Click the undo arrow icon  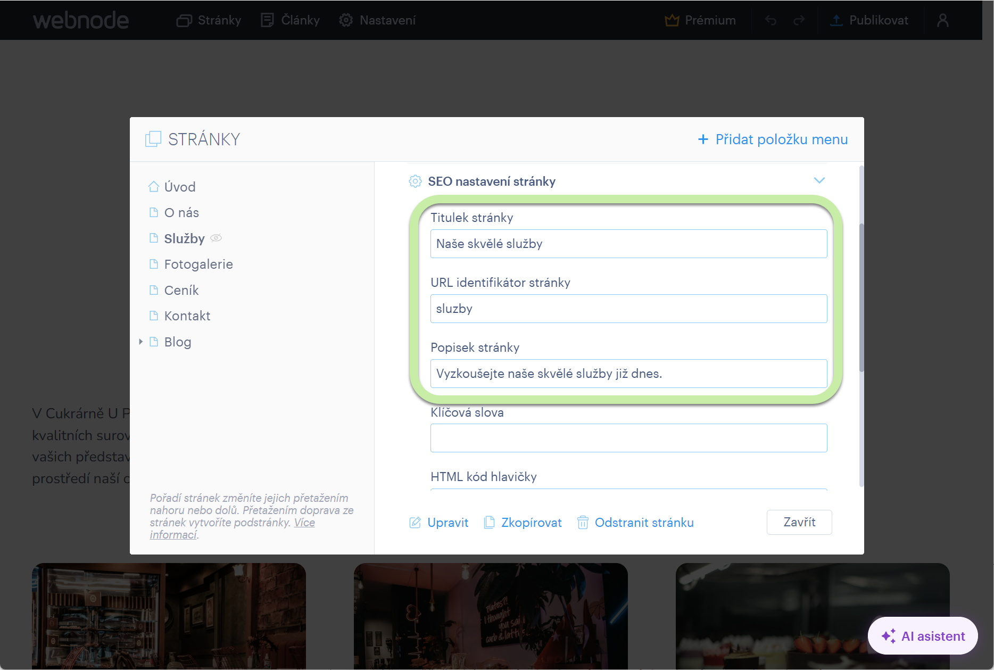tap(770, 20)
